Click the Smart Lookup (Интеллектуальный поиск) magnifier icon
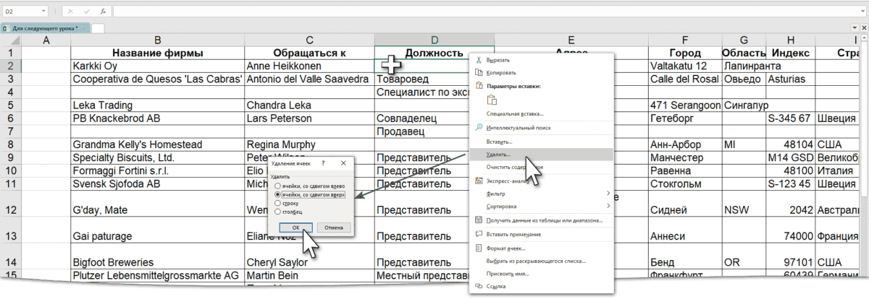The image size is (869, 299). [478, 128]
